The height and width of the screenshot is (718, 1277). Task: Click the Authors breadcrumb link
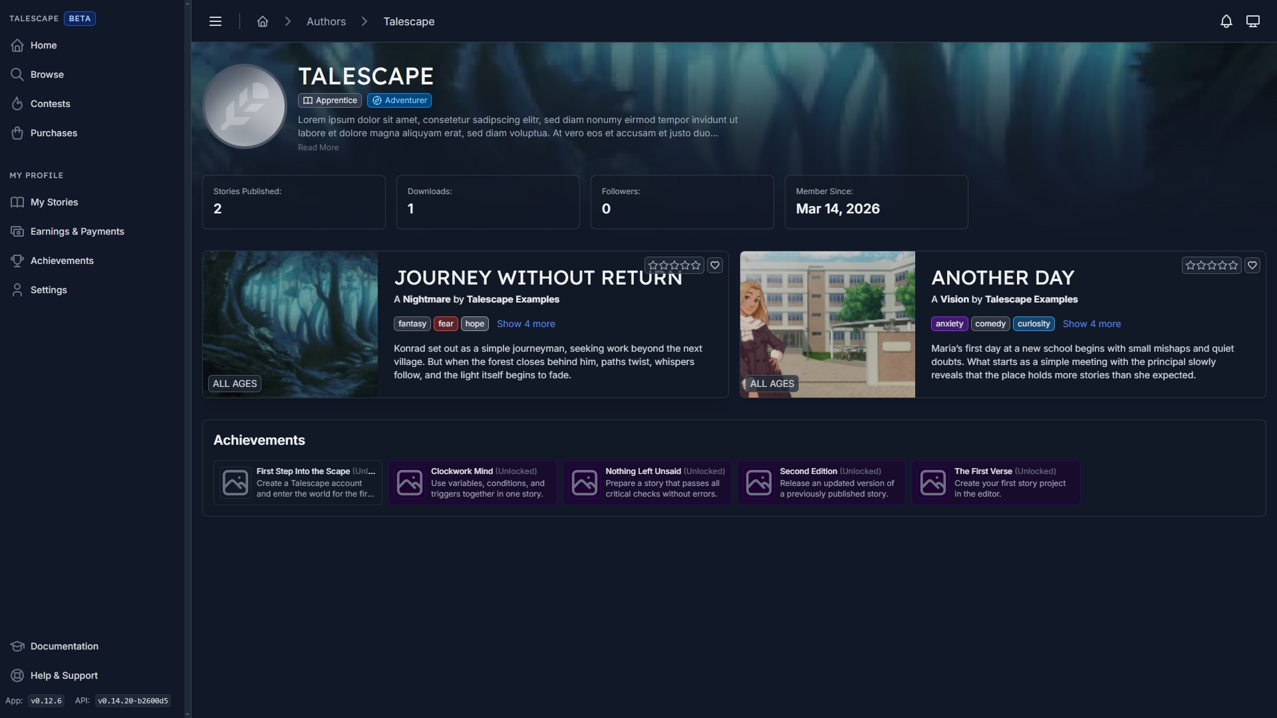point(326,21)
